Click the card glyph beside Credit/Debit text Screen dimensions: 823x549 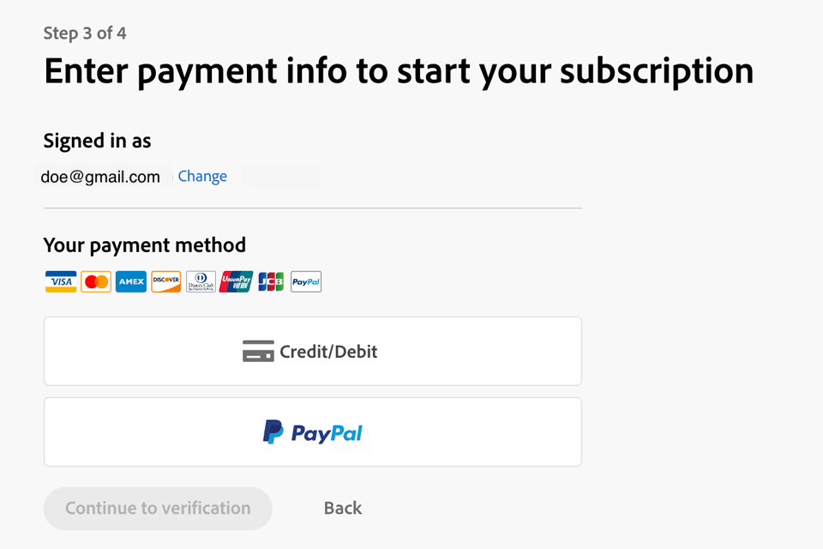click(258, 352)
